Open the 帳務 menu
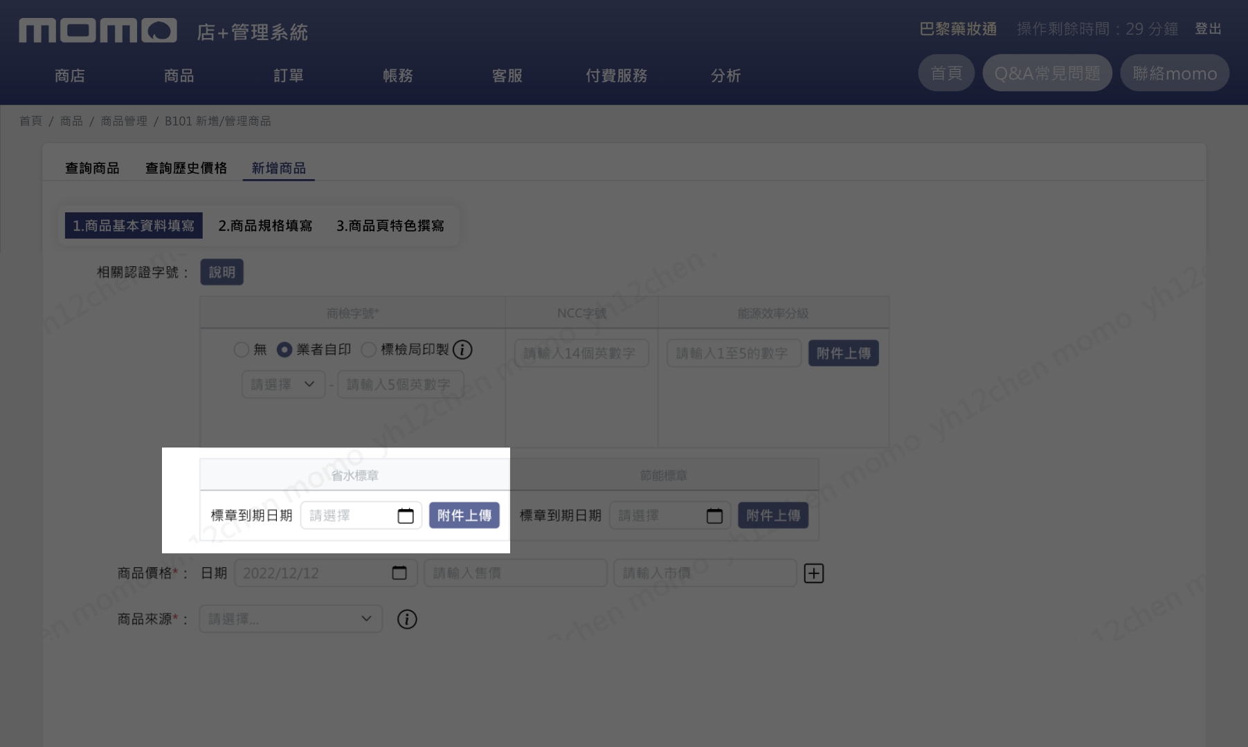1248x747 pixels. (x=398, y=75)
